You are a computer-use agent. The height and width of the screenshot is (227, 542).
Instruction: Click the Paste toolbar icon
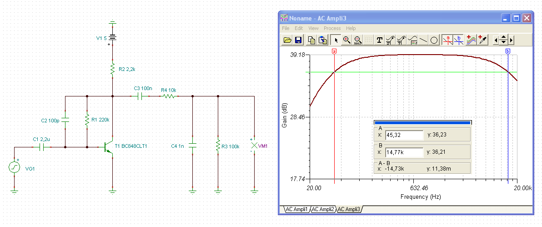[323, 40]
